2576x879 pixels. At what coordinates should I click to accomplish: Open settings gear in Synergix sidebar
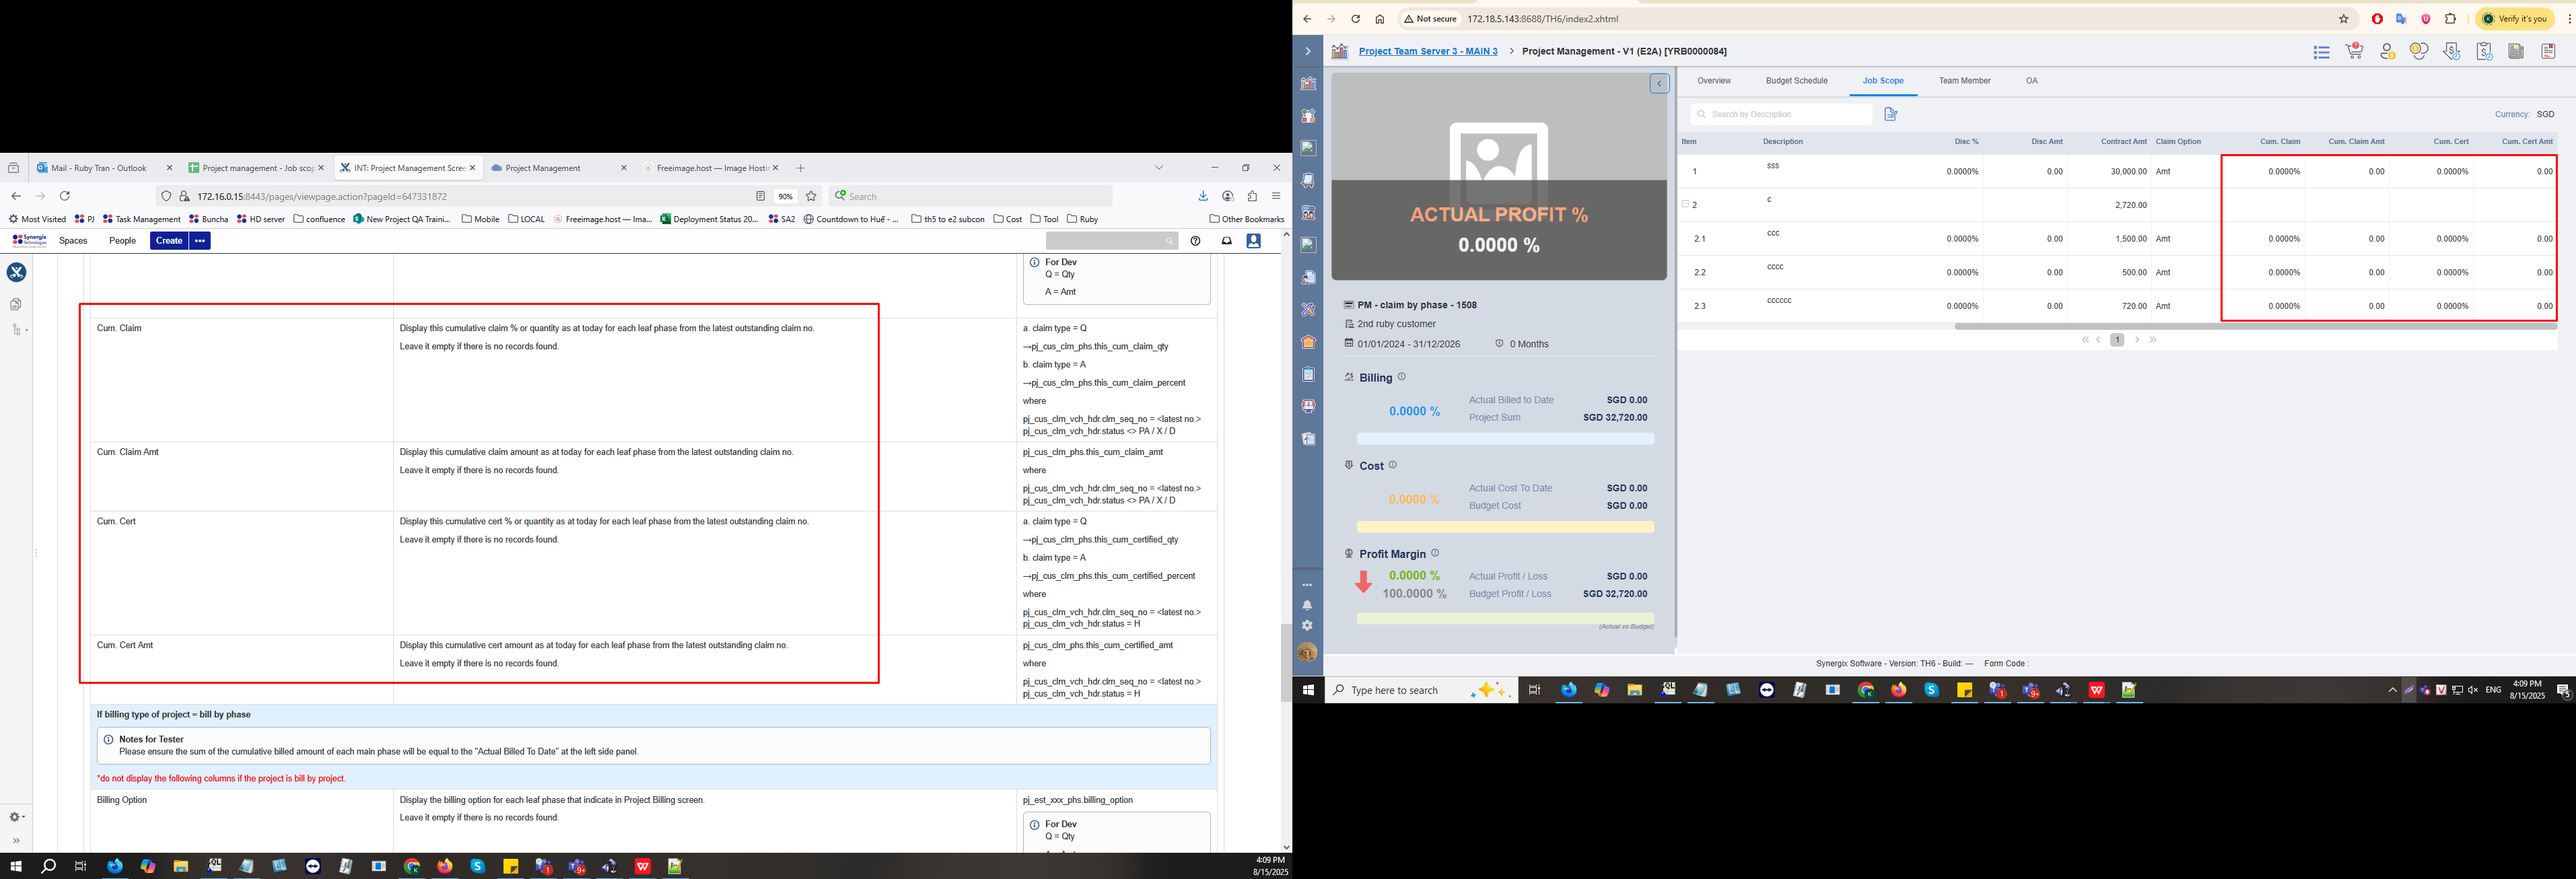pos(1307,626)
